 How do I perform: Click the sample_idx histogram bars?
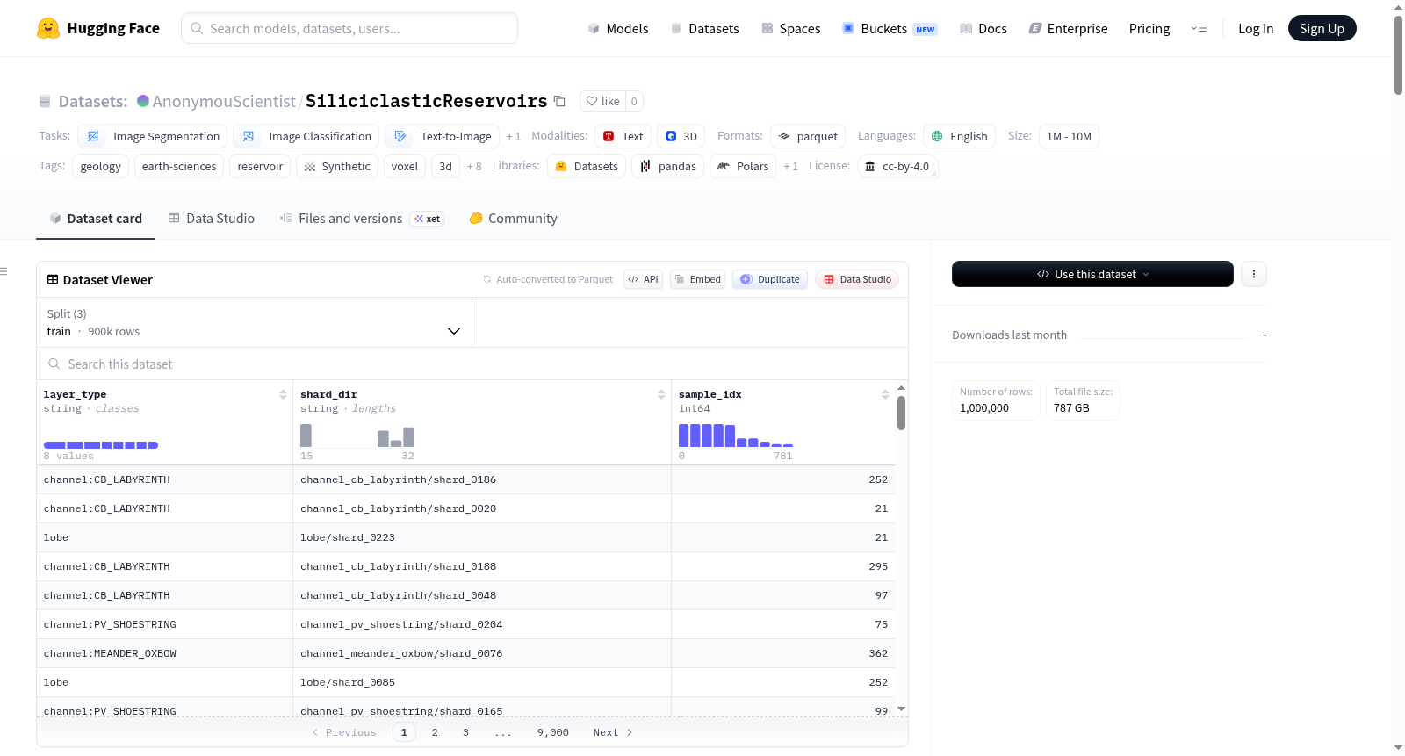pyautogui.click(x=736, y=436)
